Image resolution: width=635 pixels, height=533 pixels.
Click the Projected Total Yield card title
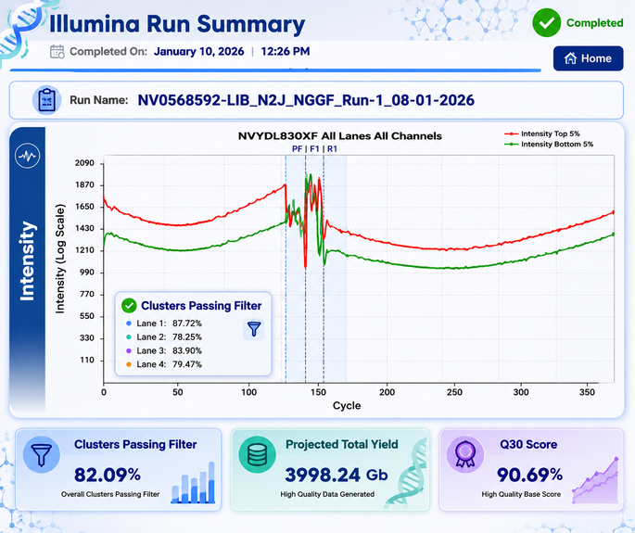[342, 444]
